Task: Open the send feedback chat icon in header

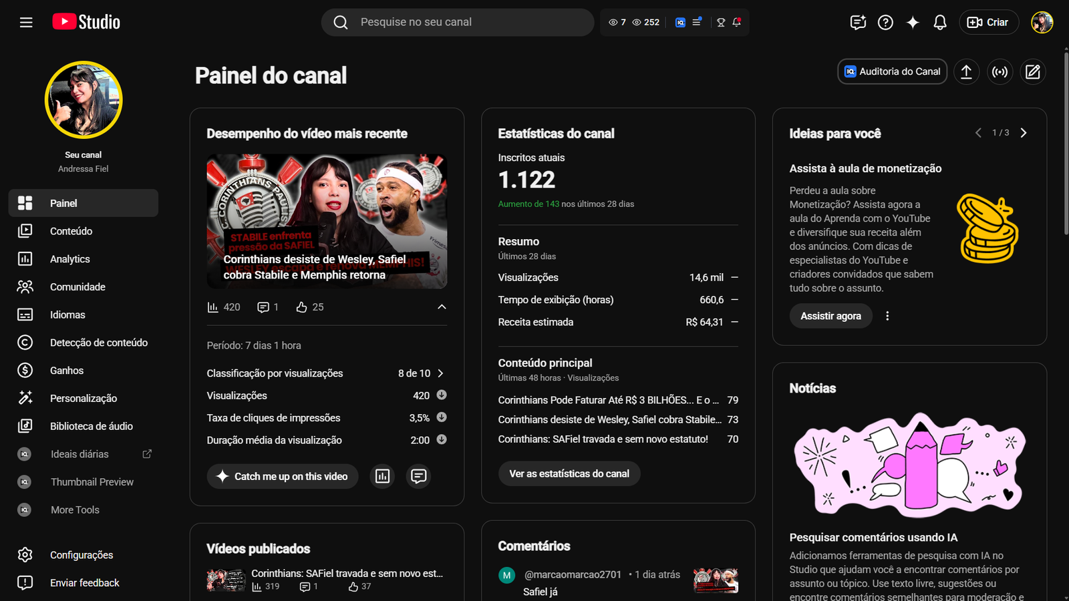Action: click(858, 23)
